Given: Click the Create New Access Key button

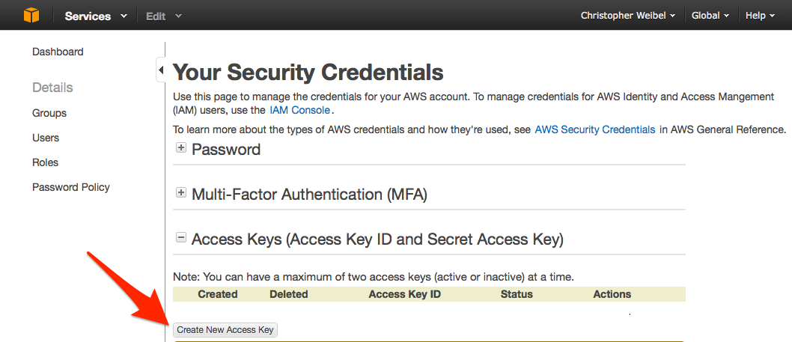Looking at the screenshot, I should (225, 330).
